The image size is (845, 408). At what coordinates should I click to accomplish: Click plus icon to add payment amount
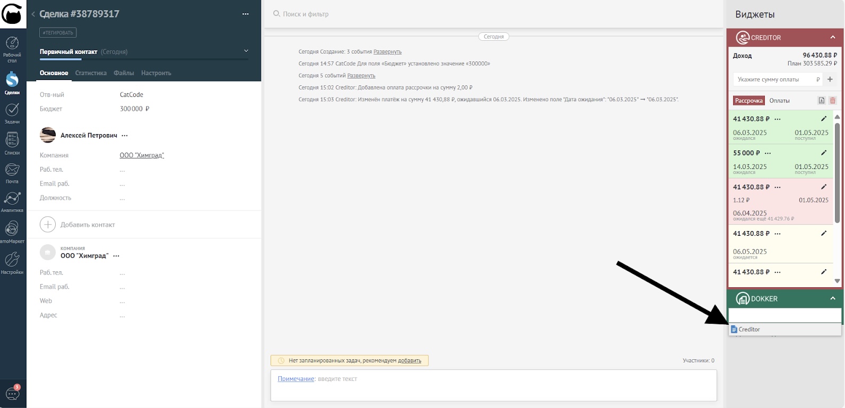[x=830, y=79]
